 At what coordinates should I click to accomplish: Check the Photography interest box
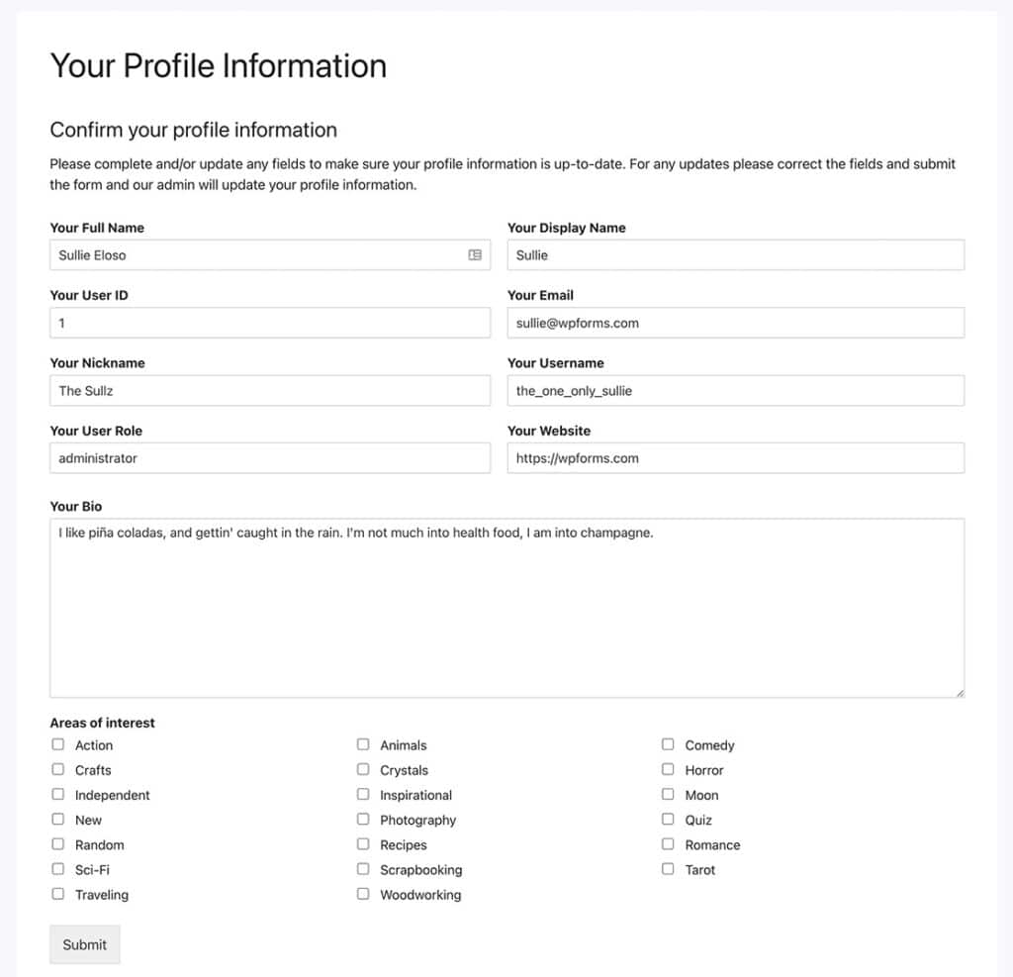tap(363, 820)
